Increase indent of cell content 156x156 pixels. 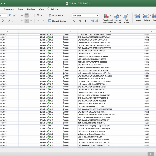tap(43, 21)
